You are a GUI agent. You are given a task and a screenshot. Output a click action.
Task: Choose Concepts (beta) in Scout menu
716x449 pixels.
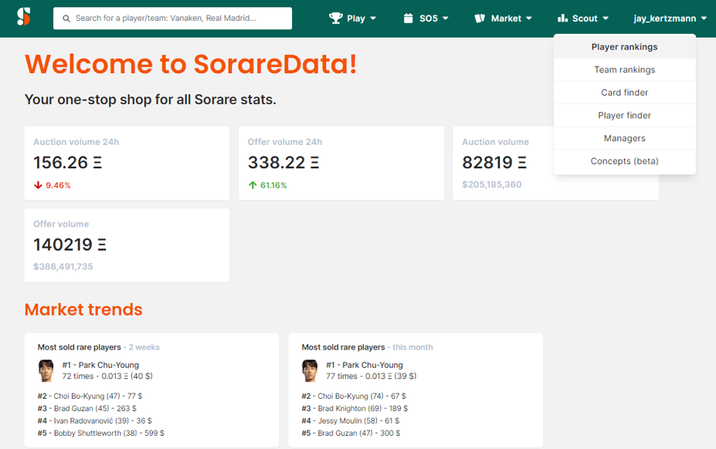tap(624, 161)
